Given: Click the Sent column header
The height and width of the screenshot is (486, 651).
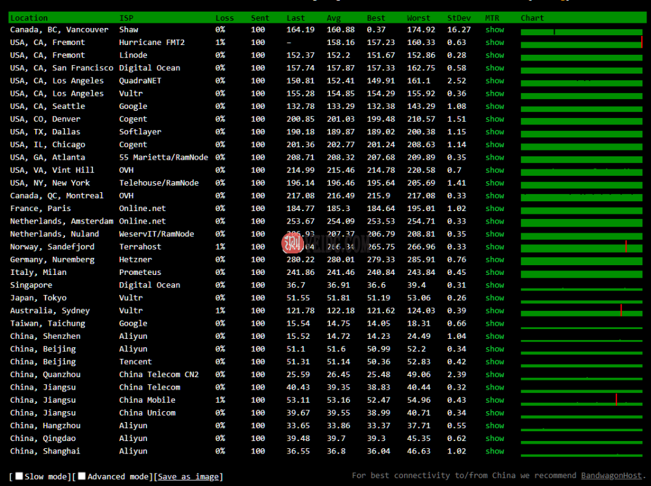Looking at the screenshot, I should 260,18.
